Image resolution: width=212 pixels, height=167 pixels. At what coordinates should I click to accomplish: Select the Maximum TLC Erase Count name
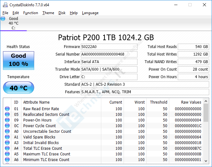[47, 154]
